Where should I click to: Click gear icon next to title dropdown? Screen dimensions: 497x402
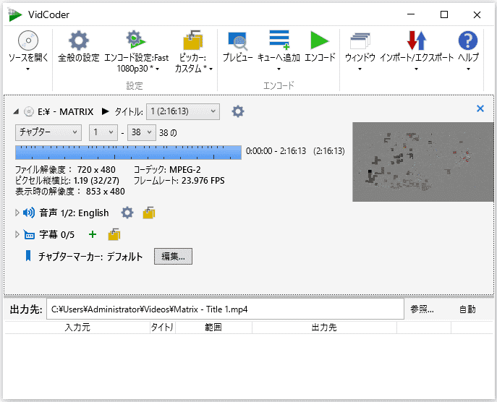[x=237, y=111]
